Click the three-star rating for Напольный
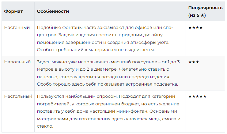 click(194, 62)
